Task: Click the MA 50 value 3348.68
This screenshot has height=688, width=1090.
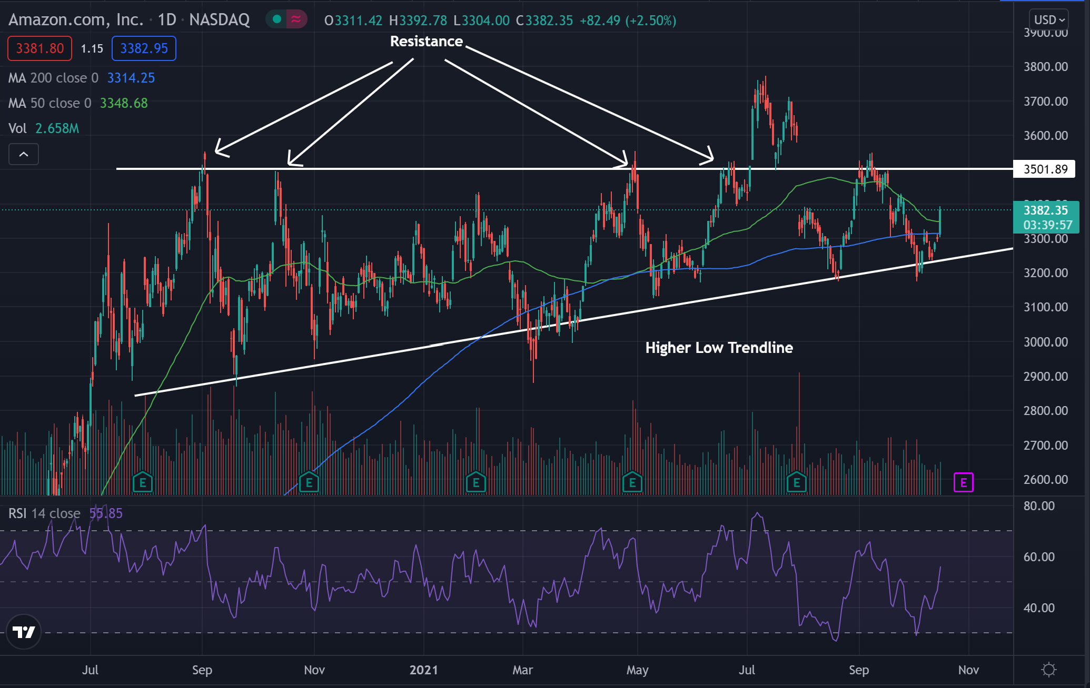Action: 124,103
